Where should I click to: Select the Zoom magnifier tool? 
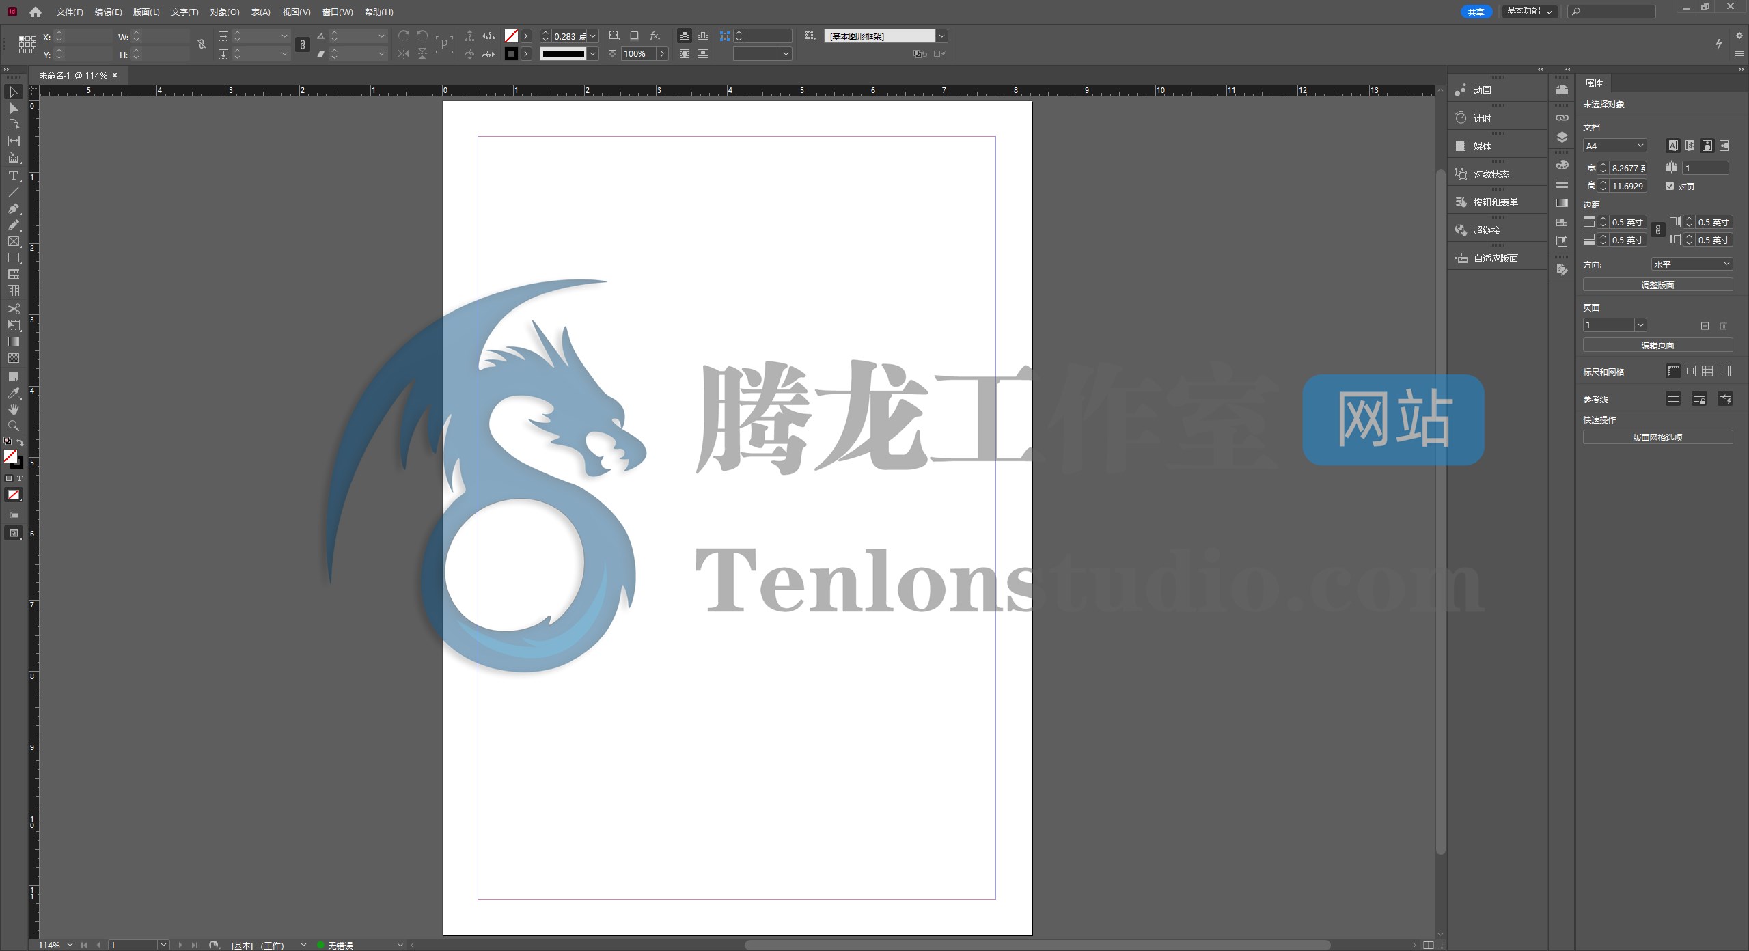[14, 426]
